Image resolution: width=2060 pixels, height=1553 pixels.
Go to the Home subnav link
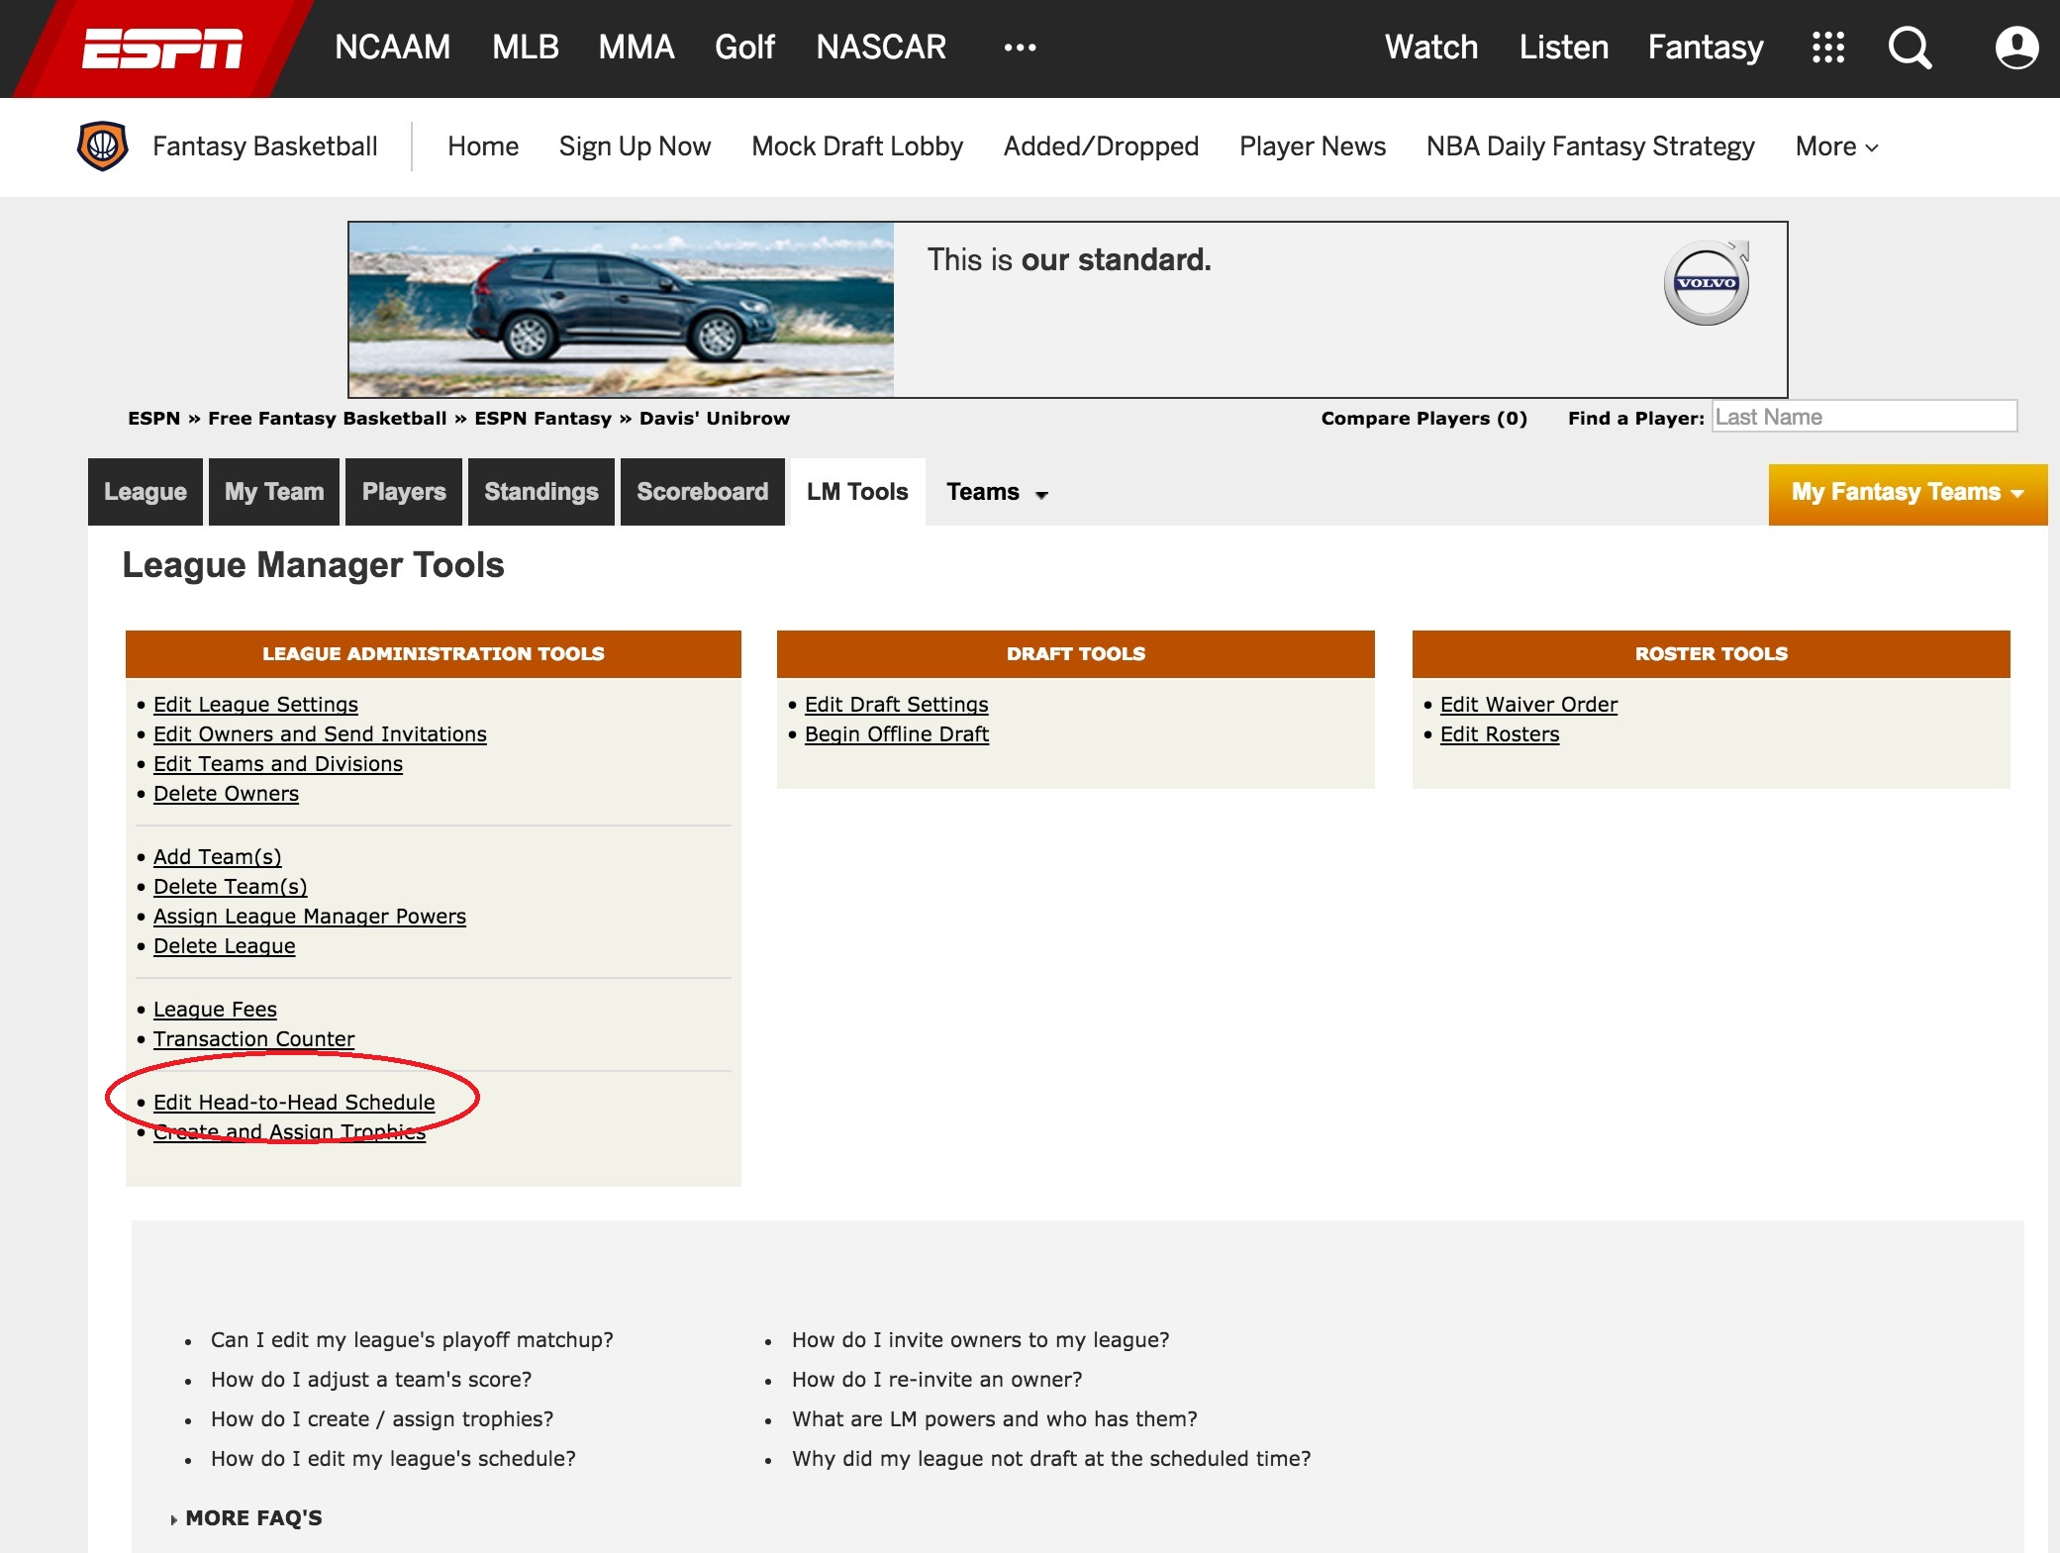483,146
